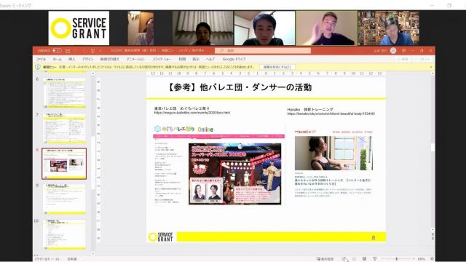Toggle the AutoSave switch in title bar
Image resolution: width=466 pixels, height=262 pixels.
(x=57, y=51)
